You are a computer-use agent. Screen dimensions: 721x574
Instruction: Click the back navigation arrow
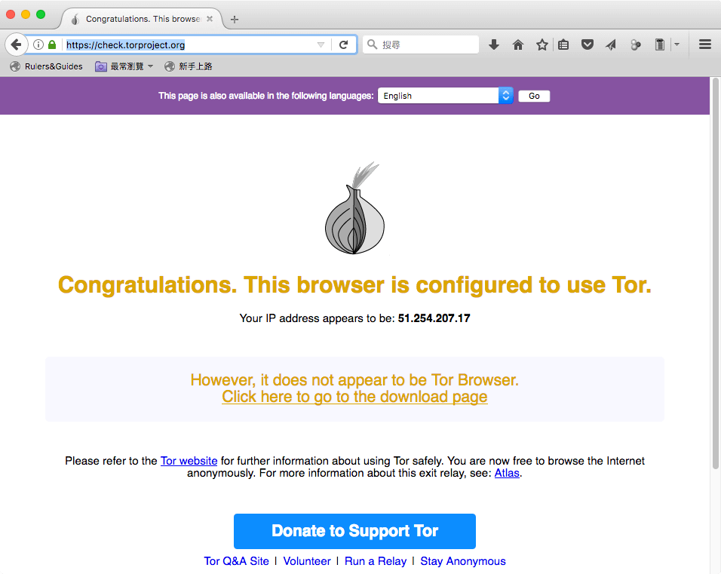tap(16, 45)
